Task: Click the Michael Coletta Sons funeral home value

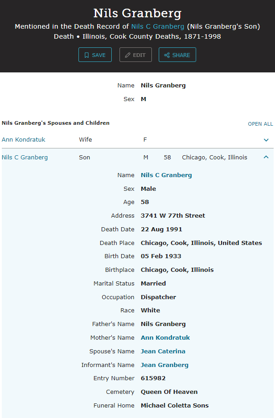Action: tap(174, 406)
